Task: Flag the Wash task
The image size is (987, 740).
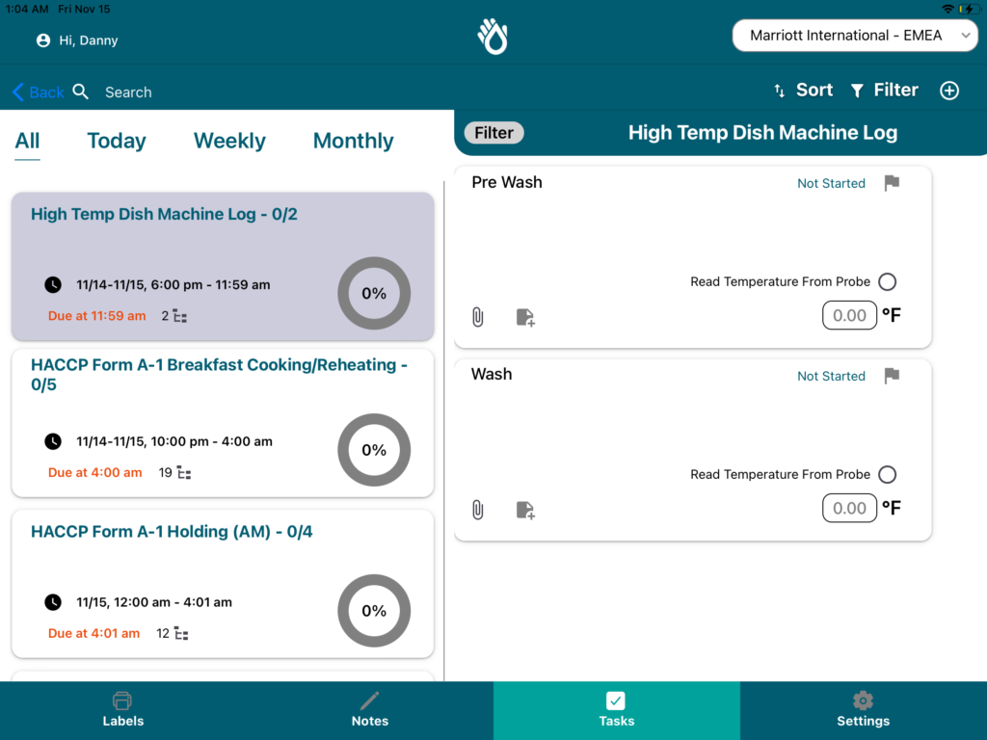Action: [891, 376]
